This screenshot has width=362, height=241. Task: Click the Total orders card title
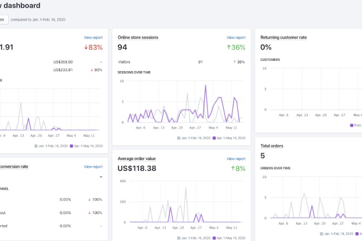pyautogui.click(x=271, y=146)
